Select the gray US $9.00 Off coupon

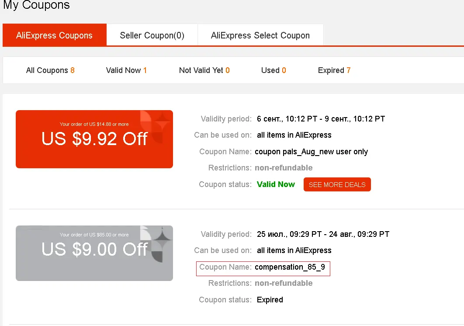click(x=94, y=253)
